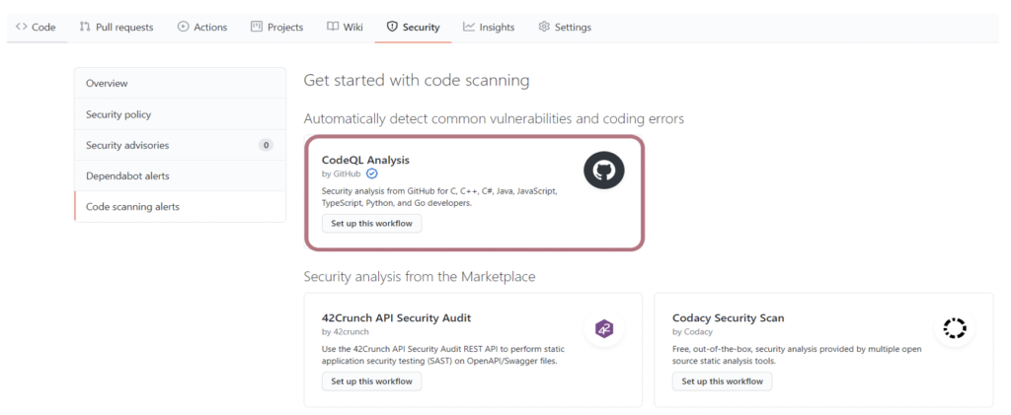
Task: Click the verified badge next to GitHub
Action: pyautogui.click(x=372, y=173)
